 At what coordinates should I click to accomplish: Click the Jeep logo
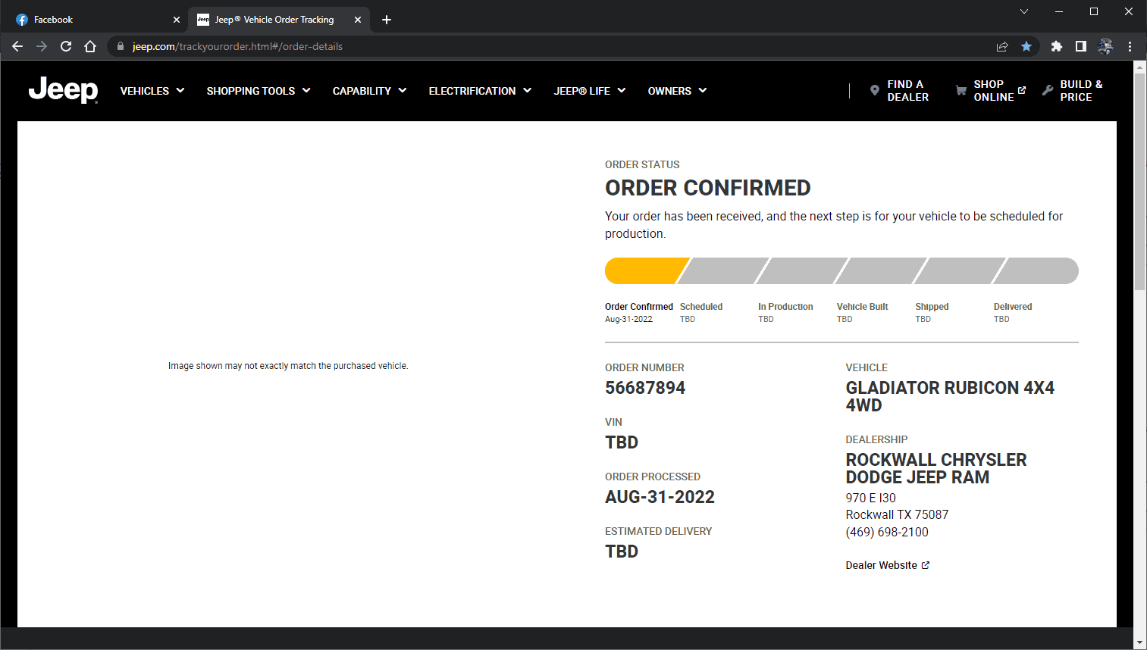pos(63,90)
